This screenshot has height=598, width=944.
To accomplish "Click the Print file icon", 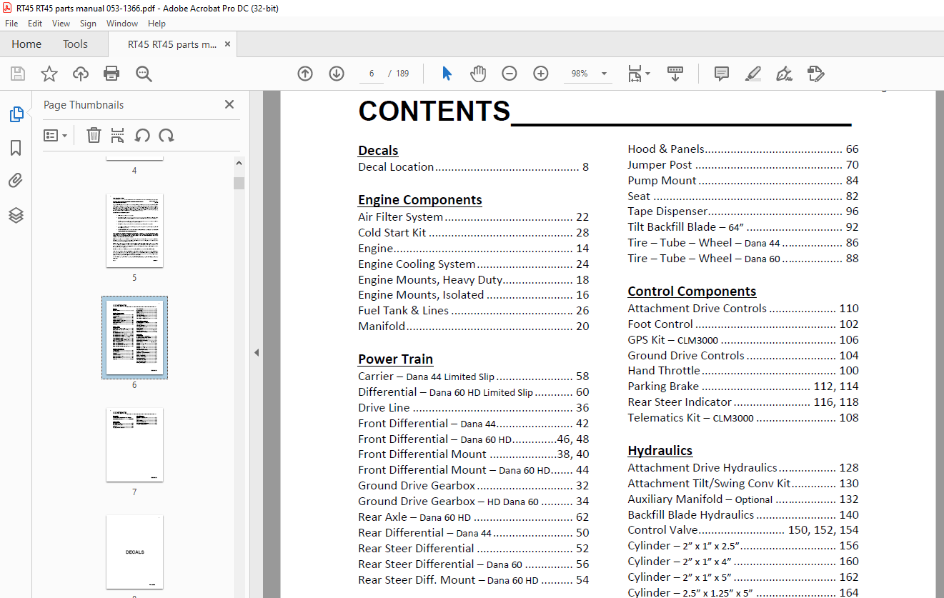I will tap(111, 74).
